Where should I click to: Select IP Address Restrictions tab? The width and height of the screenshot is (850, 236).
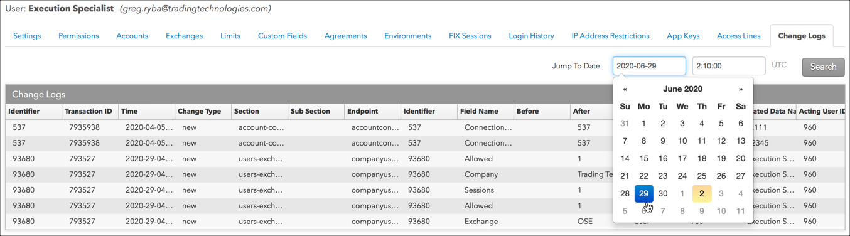click(611, 36)
